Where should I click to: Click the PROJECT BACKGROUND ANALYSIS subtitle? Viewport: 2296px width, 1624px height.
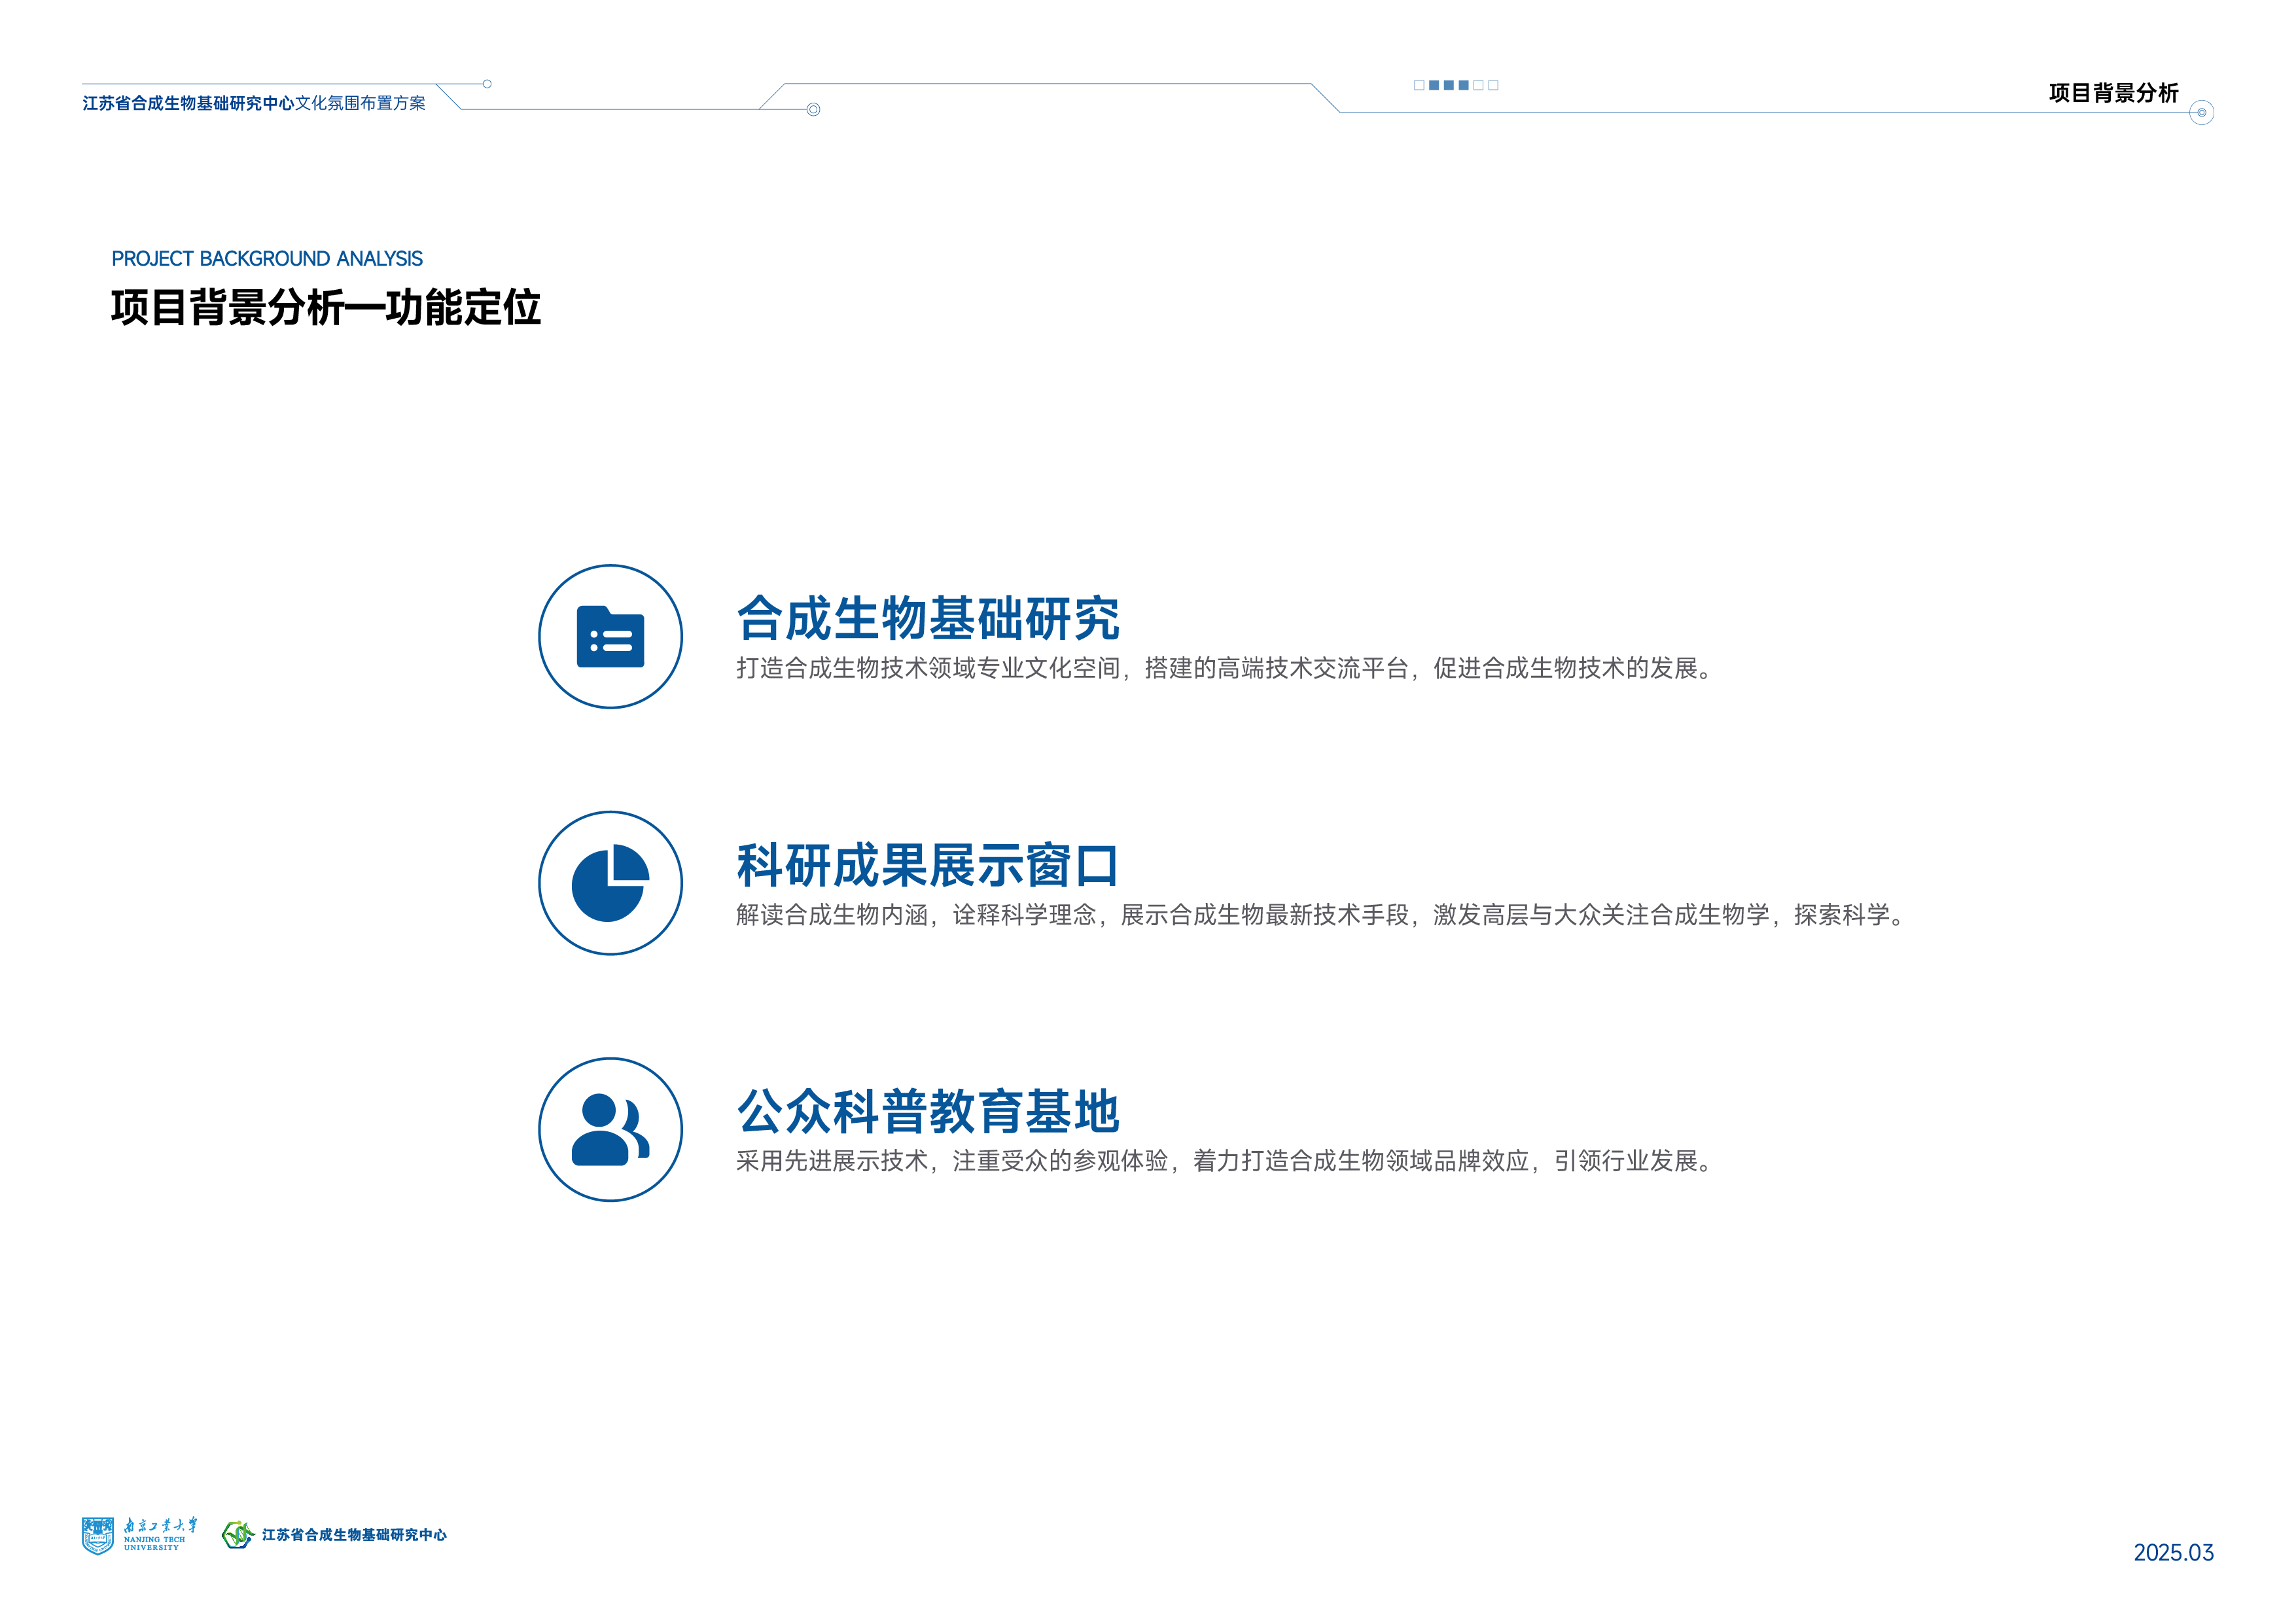267,259
